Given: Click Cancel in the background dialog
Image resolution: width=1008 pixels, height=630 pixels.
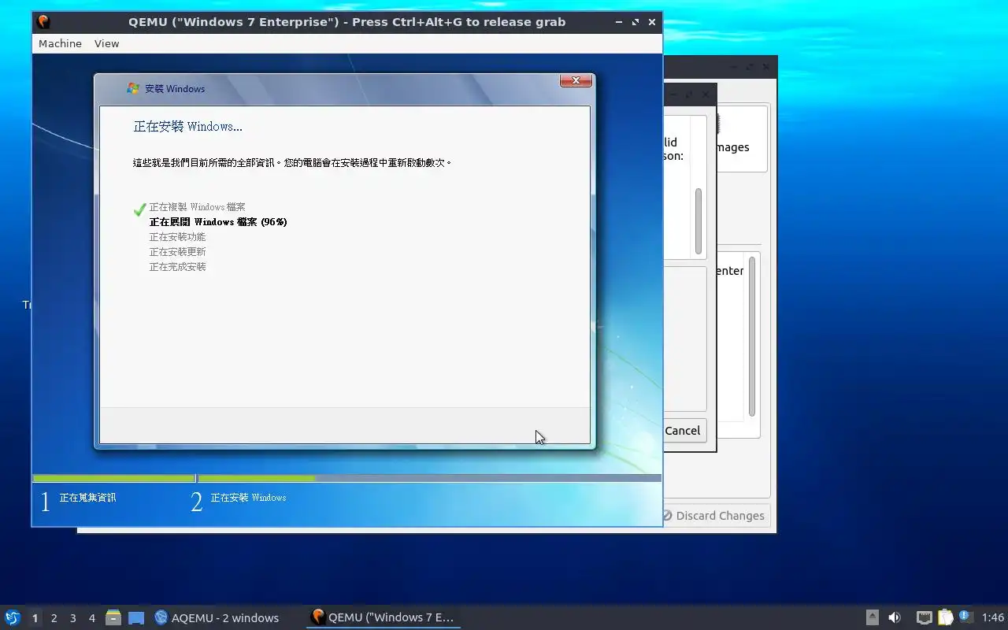Looking at the screenshot, I should (x=683, y=431).
